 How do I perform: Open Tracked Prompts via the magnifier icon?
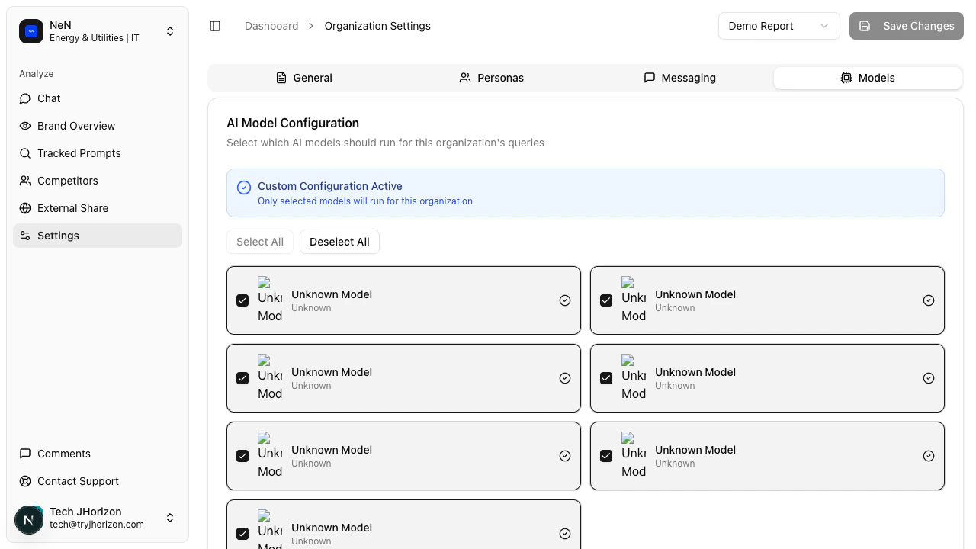point(25,153)
